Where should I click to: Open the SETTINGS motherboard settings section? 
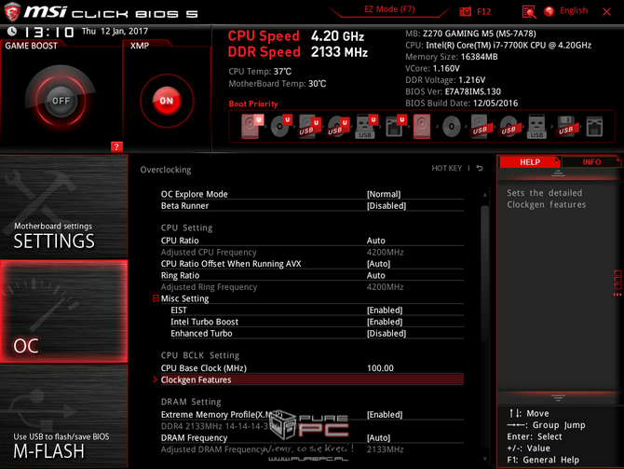point(63,206)
